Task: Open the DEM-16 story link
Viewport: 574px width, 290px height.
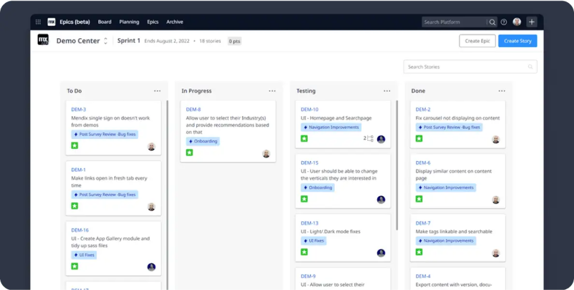Action: [x=80, y=230]
